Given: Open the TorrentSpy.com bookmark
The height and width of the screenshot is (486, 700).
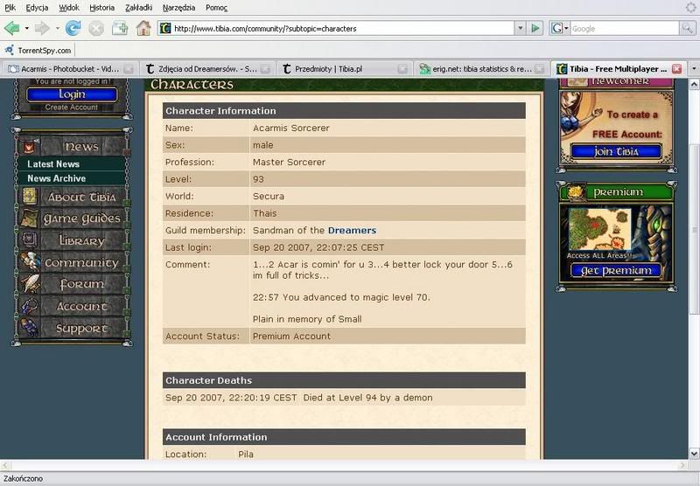Looking at the screenshot, I should (38, 51).
